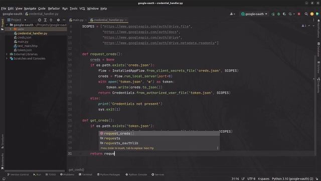Open the user account icon menu

point(232,14)
